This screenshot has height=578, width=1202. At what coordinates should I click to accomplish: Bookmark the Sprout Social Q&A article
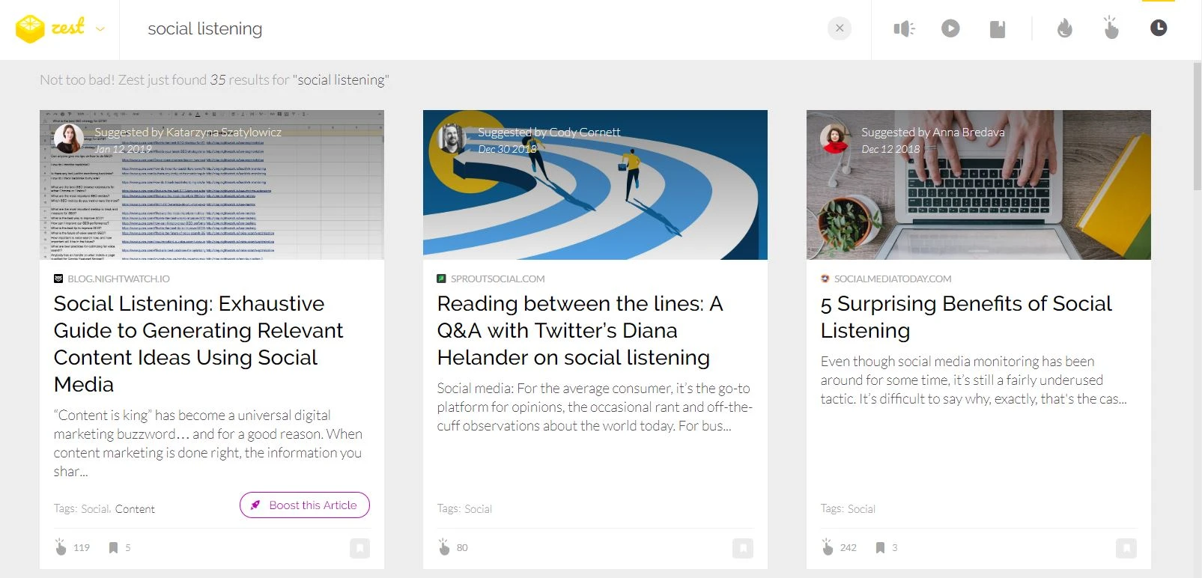coord(743,548)
